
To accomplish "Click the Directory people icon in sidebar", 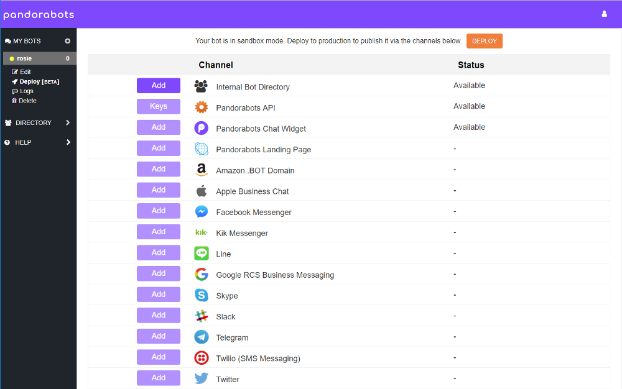I will [x=8, y=123].
